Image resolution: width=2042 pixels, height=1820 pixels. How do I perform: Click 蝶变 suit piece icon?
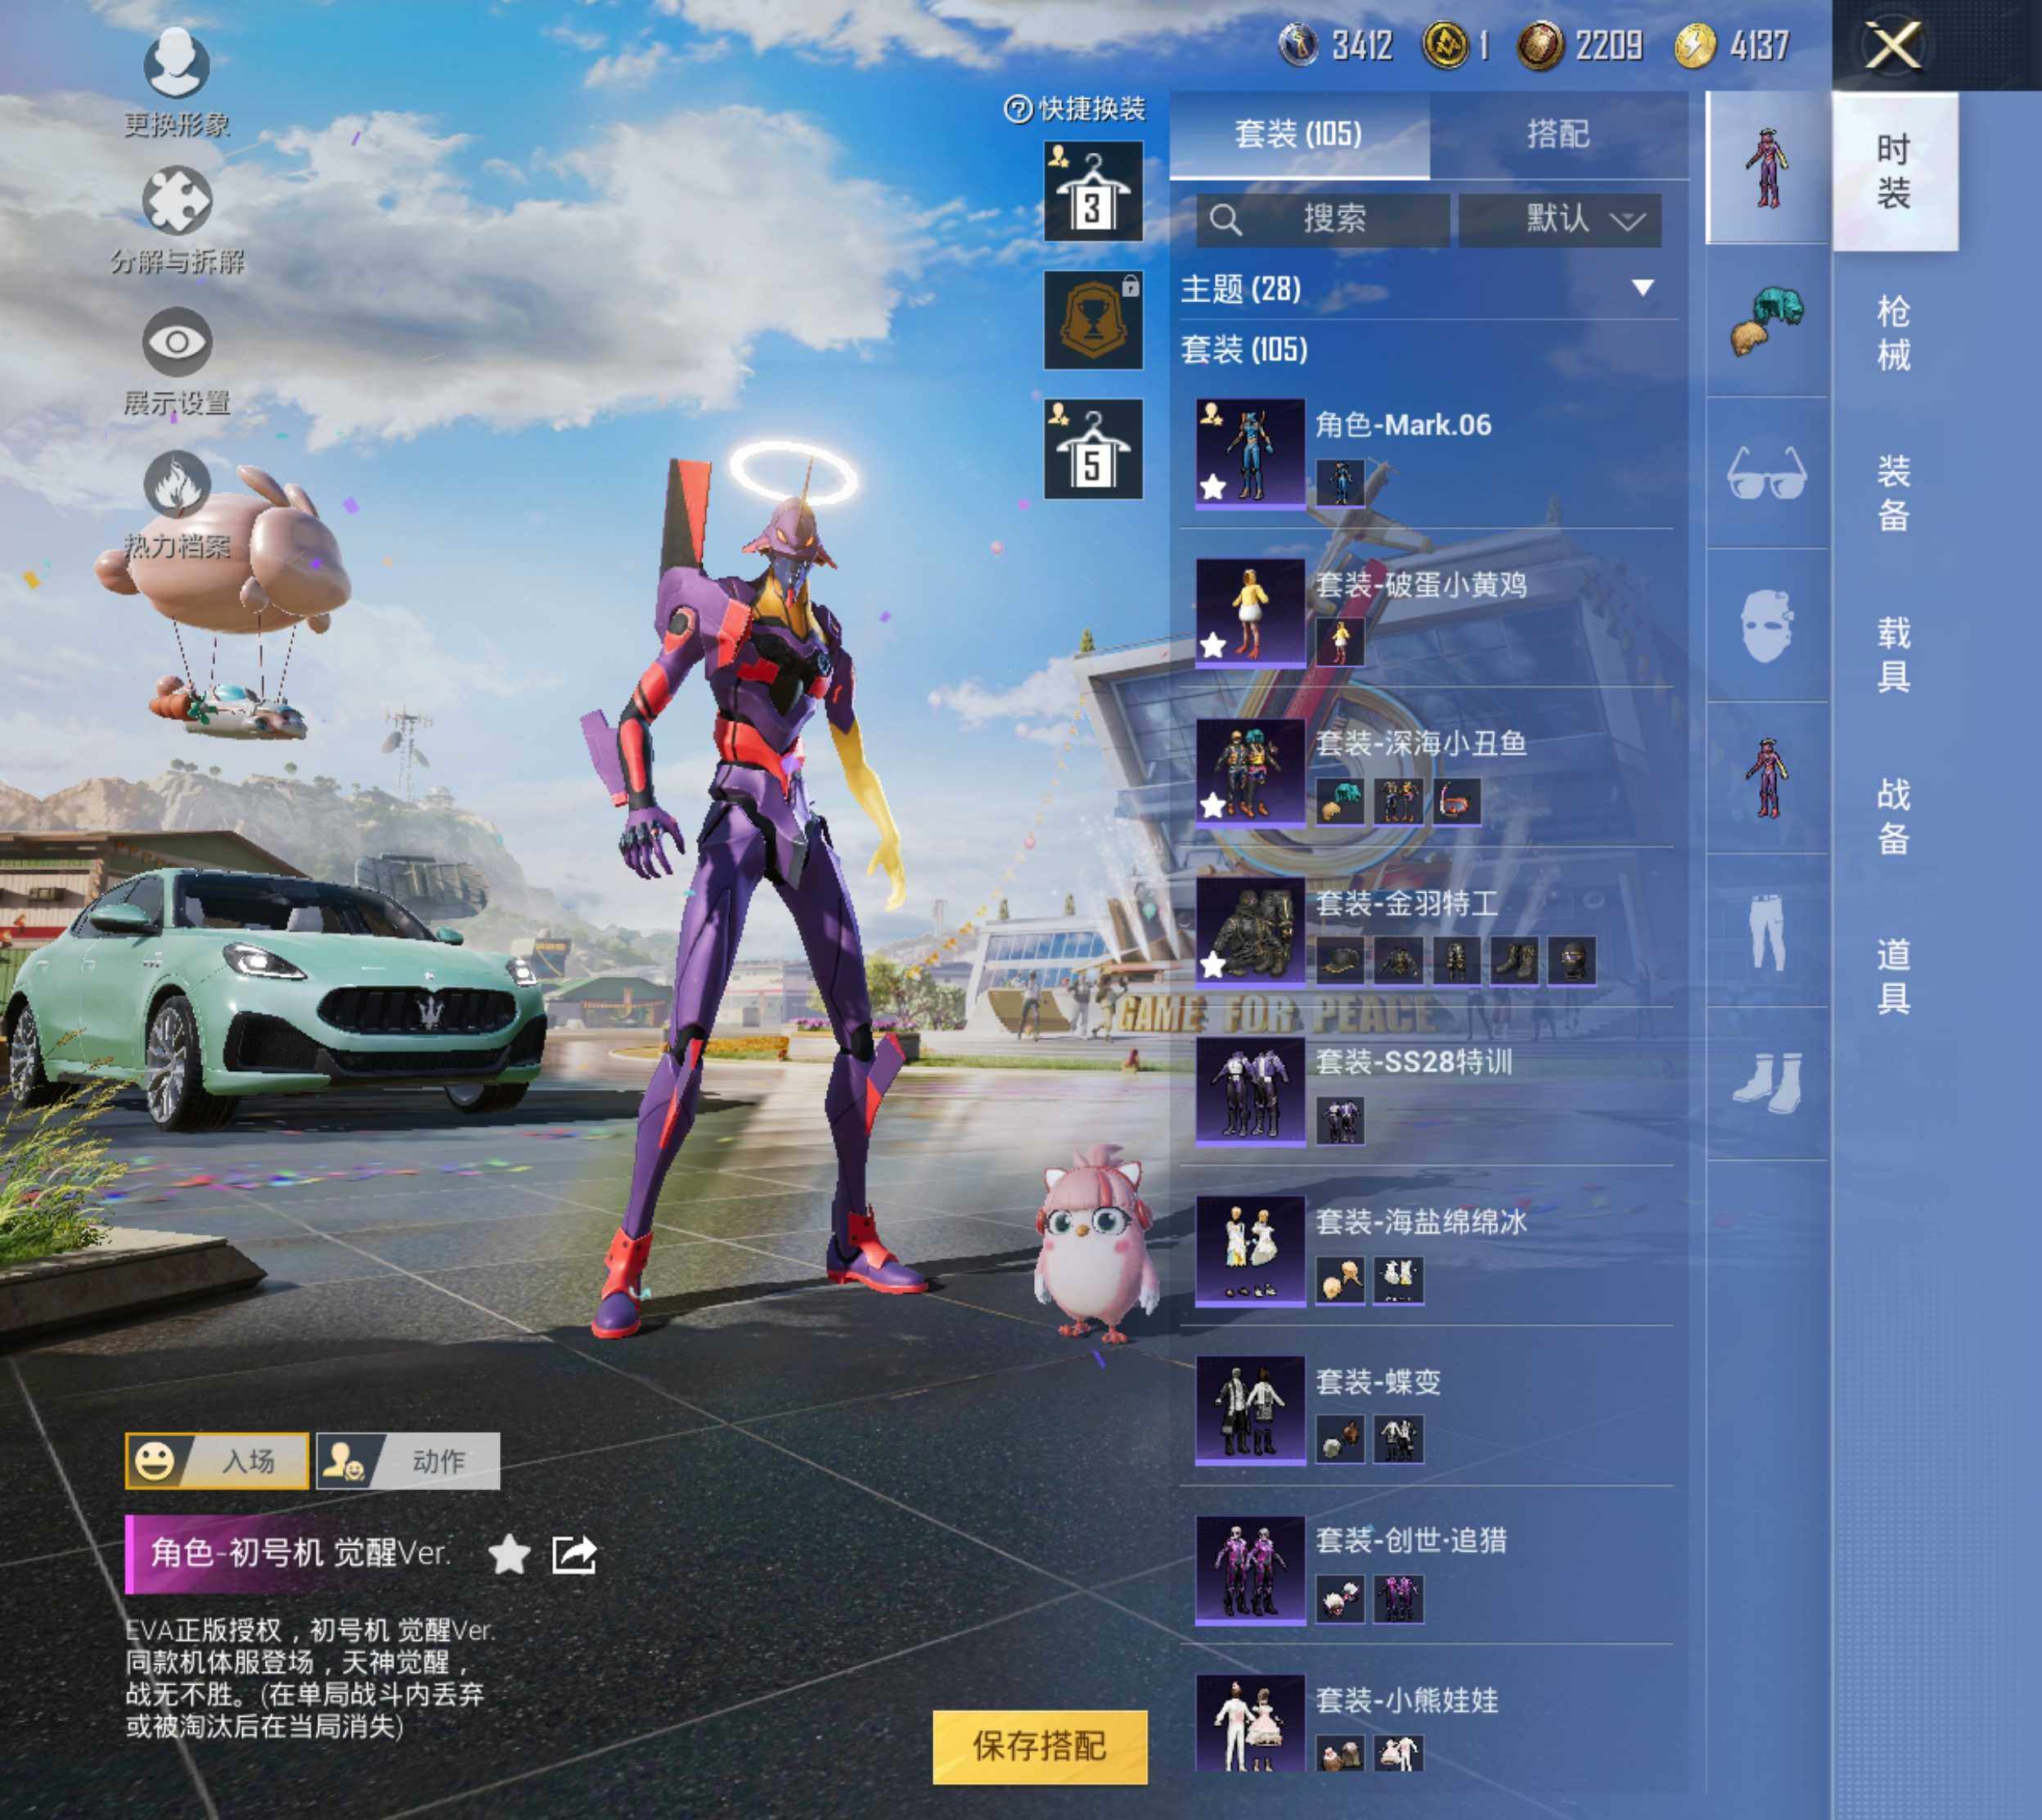pos(1398,1440)
